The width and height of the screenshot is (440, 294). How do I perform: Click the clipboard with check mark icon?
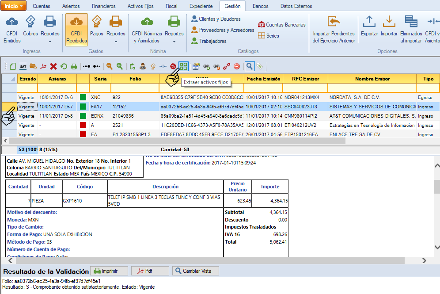tap(133, 67)
